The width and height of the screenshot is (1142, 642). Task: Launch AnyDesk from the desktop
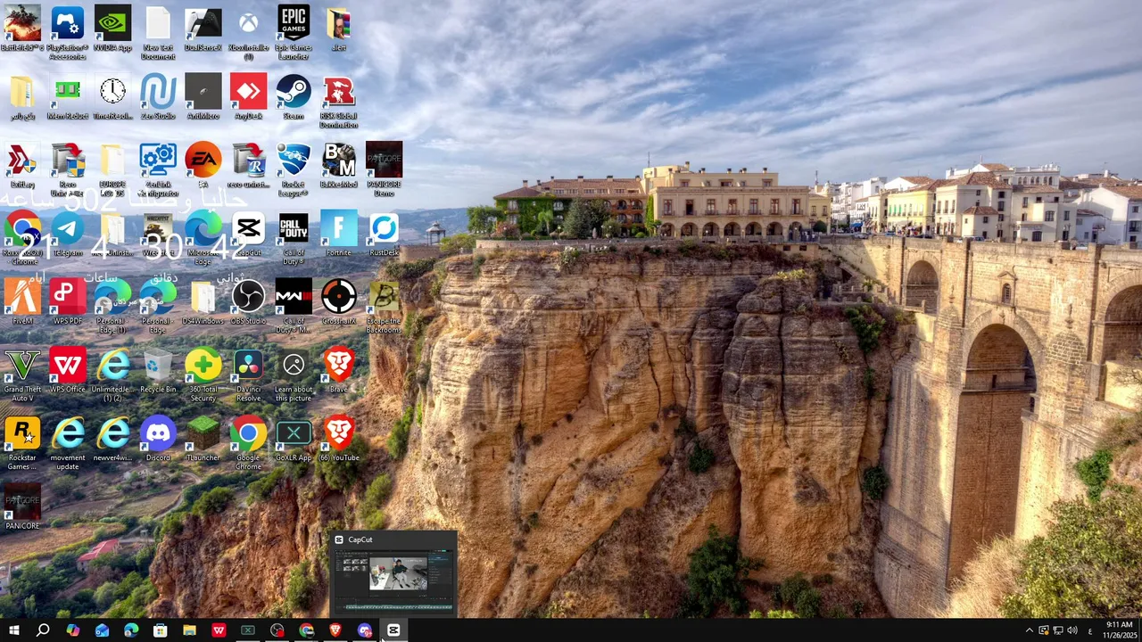[248, 98]
